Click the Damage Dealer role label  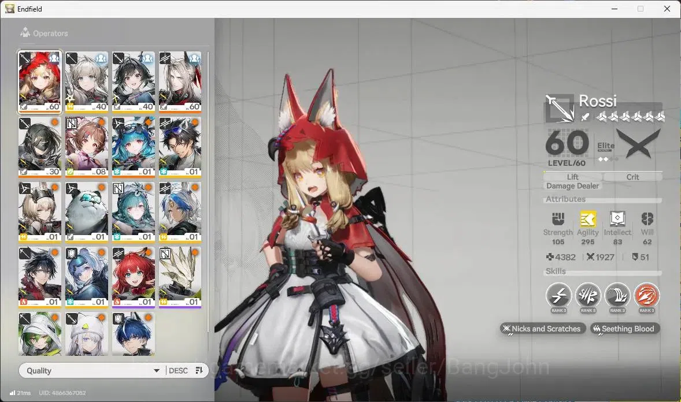[572, 186]
